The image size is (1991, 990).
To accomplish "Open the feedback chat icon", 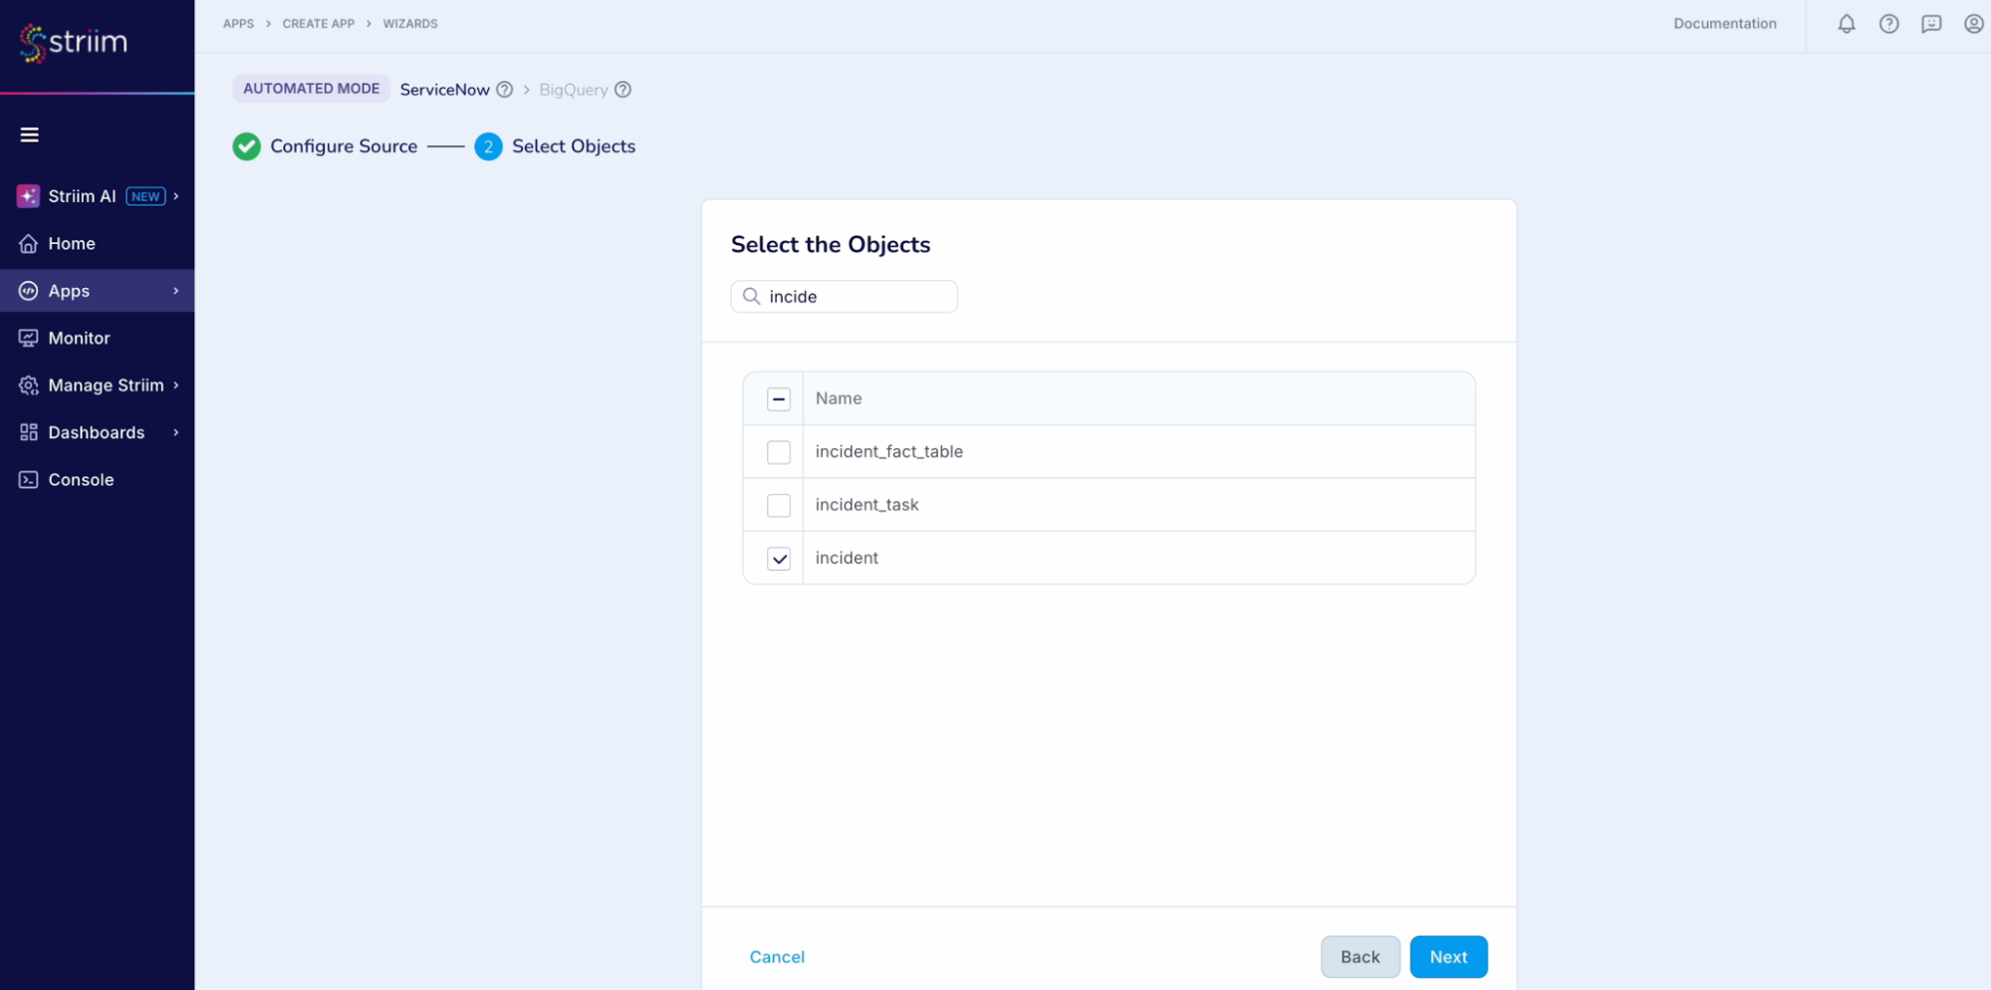I will click(1931, 24).
